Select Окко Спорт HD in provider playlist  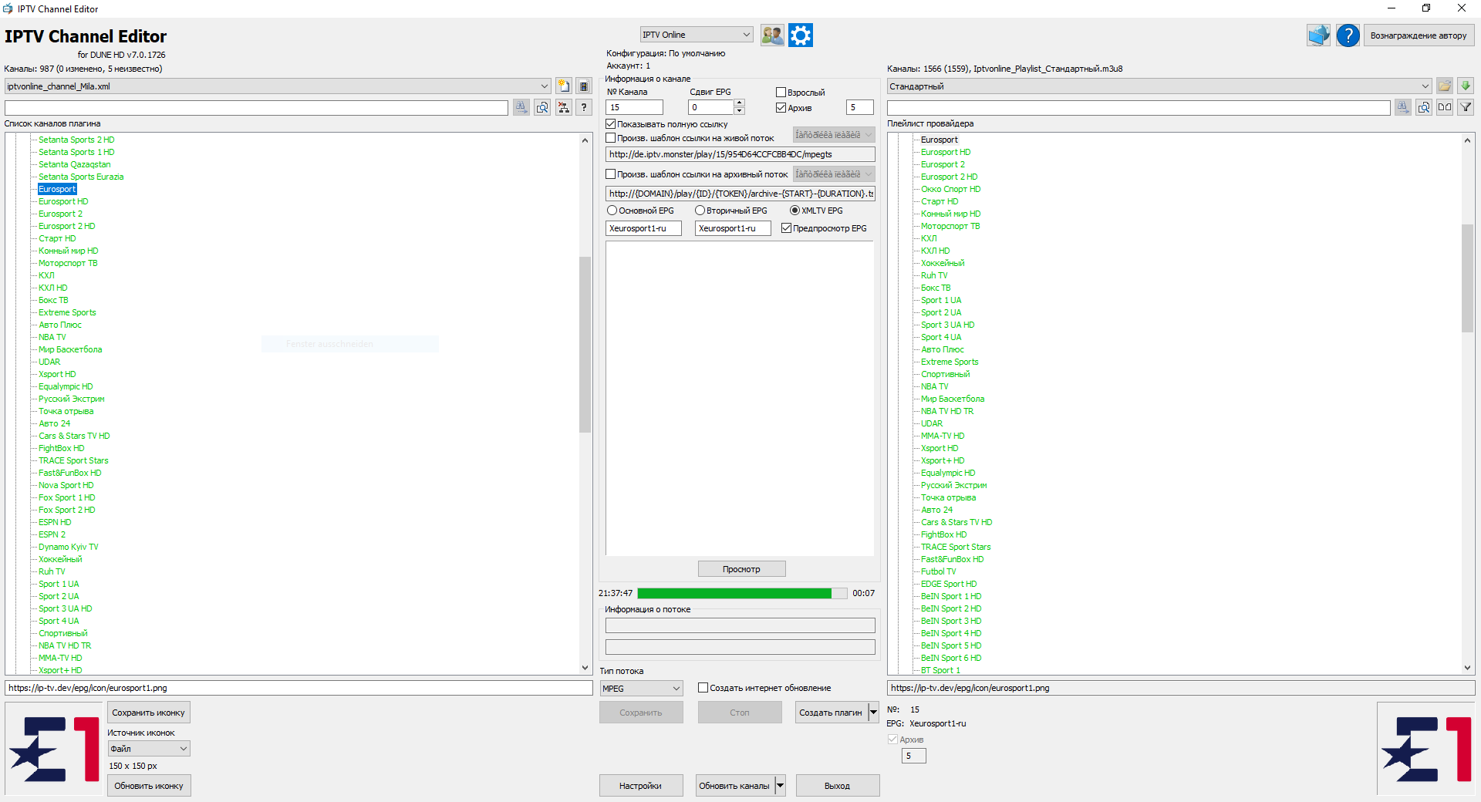coord(951,189)
